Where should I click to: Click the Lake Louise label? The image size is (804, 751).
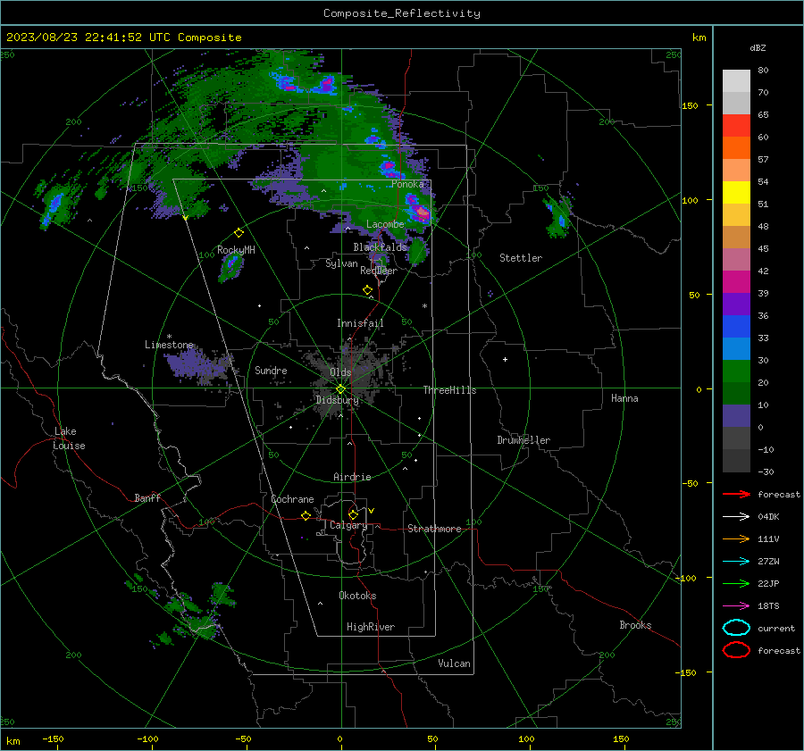(69, 438)
